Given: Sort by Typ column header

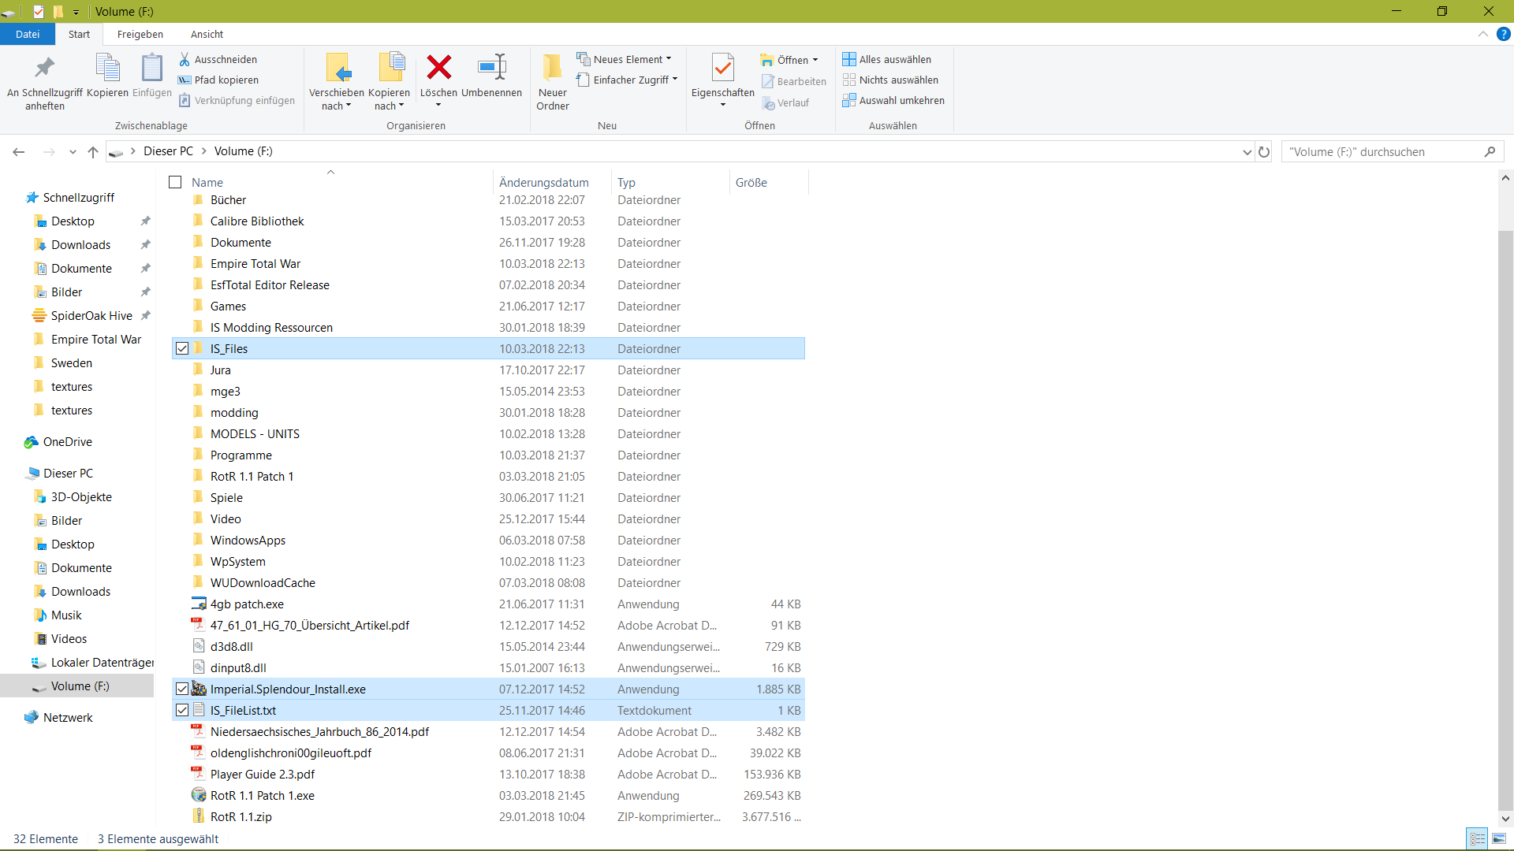Looking at the screenshot, I should (670, 182).
